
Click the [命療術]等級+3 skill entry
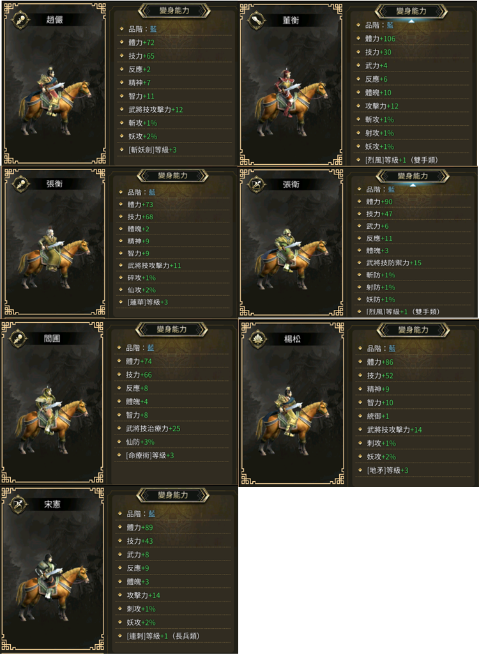tap(150, 456)
